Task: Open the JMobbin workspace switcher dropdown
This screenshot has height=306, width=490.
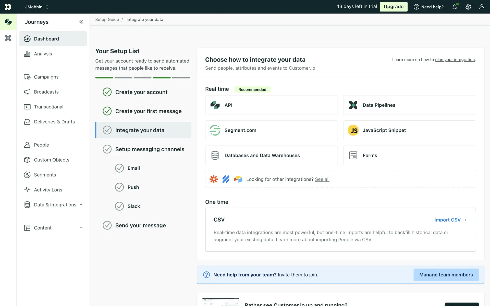Action: 37,7
